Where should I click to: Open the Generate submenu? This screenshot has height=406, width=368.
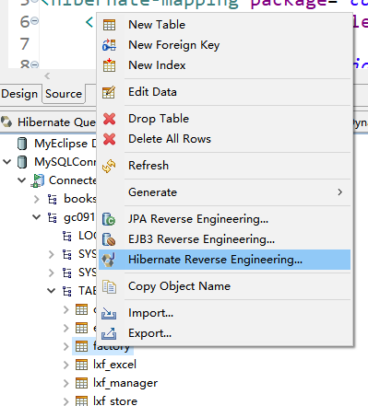tap(225, 192)
